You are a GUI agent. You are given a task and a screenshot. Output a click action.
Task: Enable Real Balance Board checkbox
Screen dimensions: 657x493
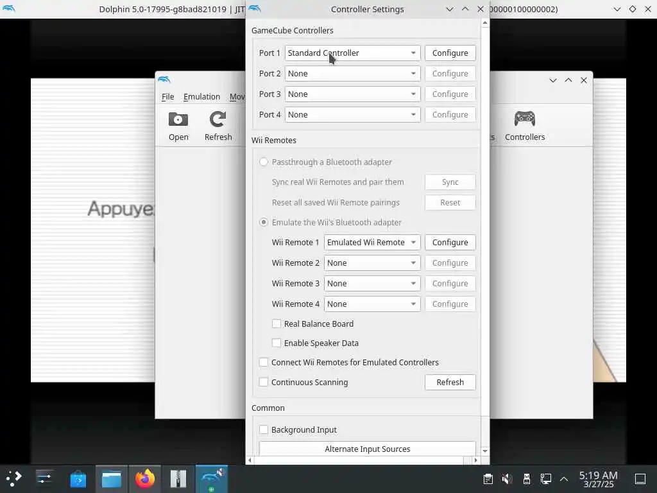(x=277, y=324)
